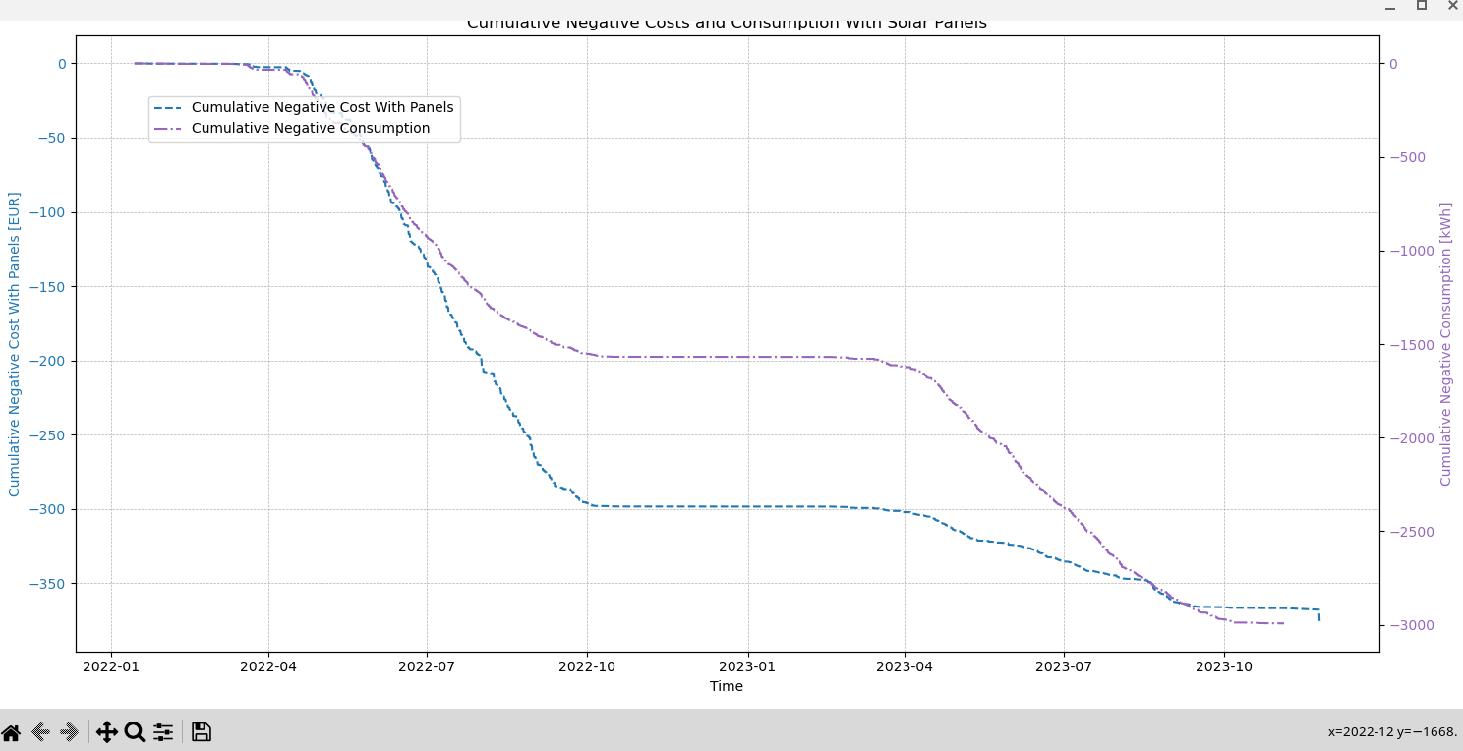Click legend entry Cumulative Negative Cost With Panels
This screenshot has width=1463, height=751.
pyautogui.click(x=322, y=108)
